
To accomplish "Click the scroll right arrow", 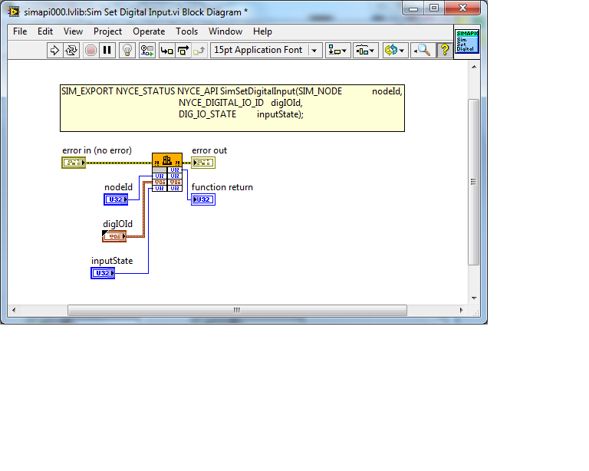I will [462, 310].
